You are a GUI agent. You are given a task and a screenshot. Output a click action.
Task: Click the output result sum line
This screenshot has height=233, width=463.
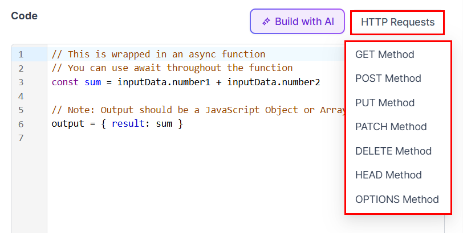click(117, 123)
